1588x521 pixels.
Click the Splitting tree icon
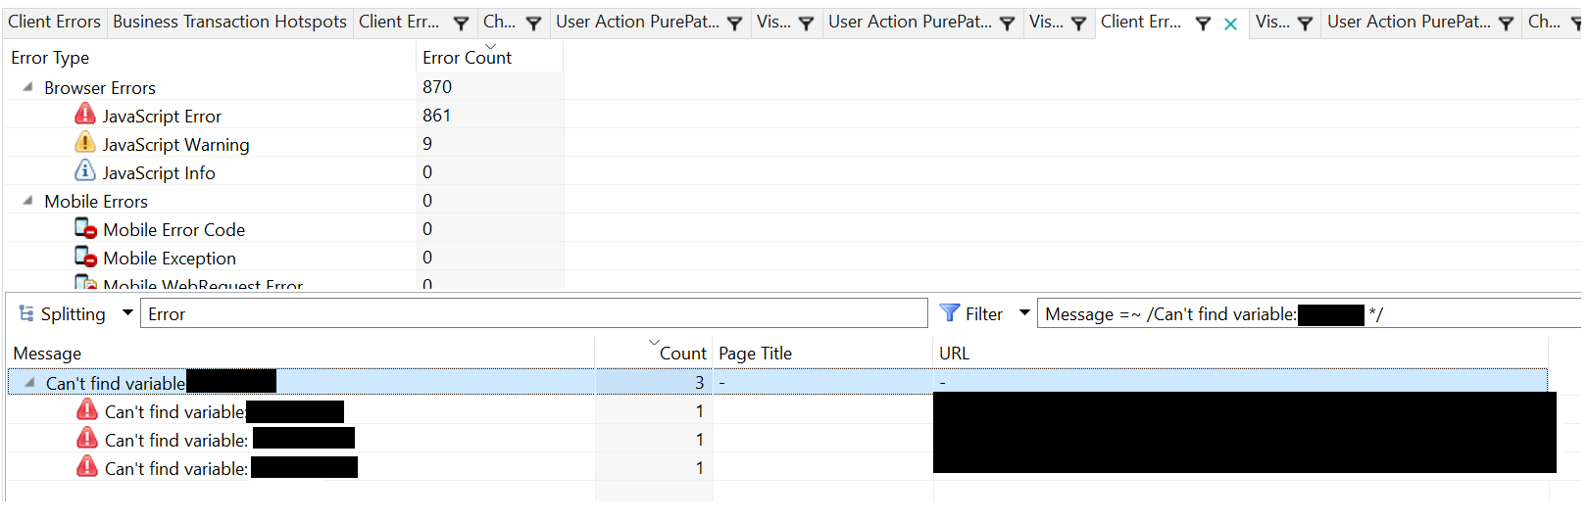point(26,313)
